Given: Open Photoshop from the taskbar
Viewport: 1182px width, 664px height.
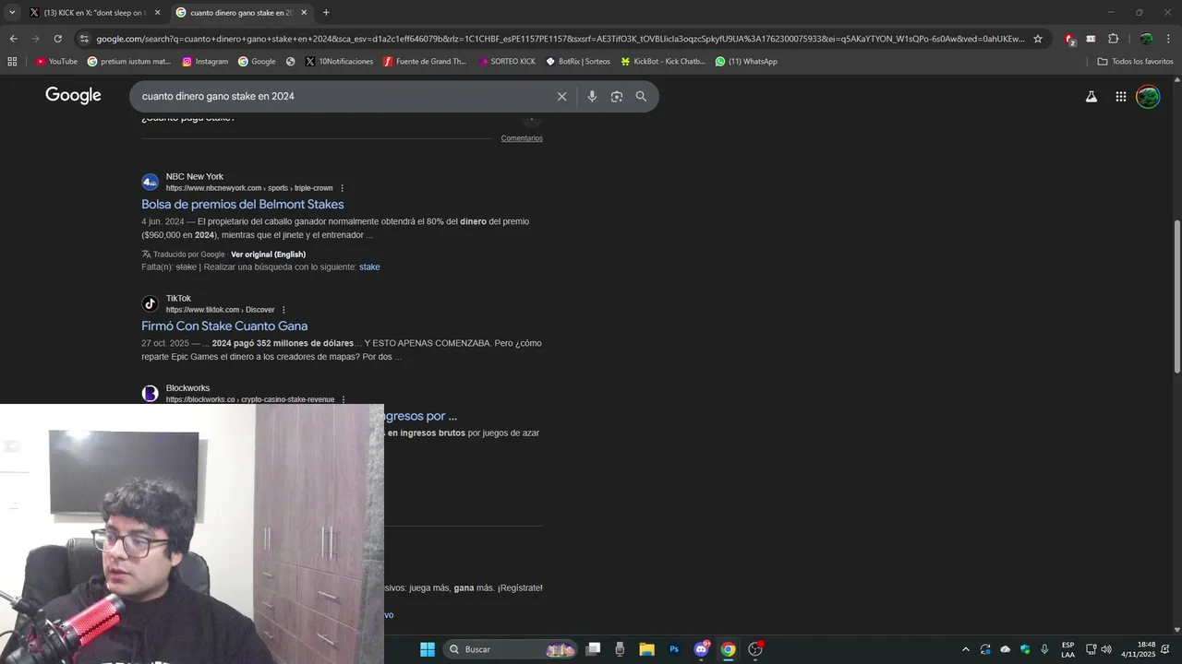Looking at the screenshot, I should pos(674,649).
